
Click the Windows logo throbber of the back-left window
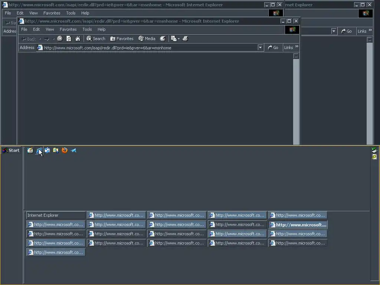pos(276,13)
